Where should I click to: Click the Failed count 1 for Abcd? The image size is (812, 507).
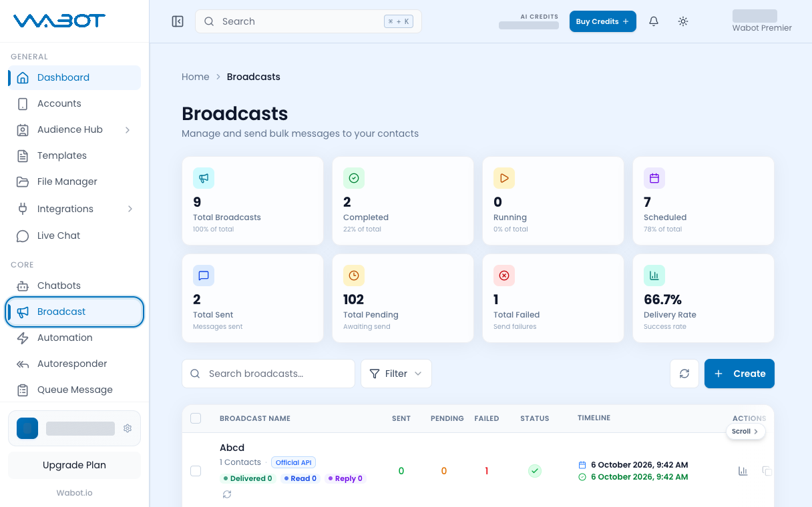[487, 471]
